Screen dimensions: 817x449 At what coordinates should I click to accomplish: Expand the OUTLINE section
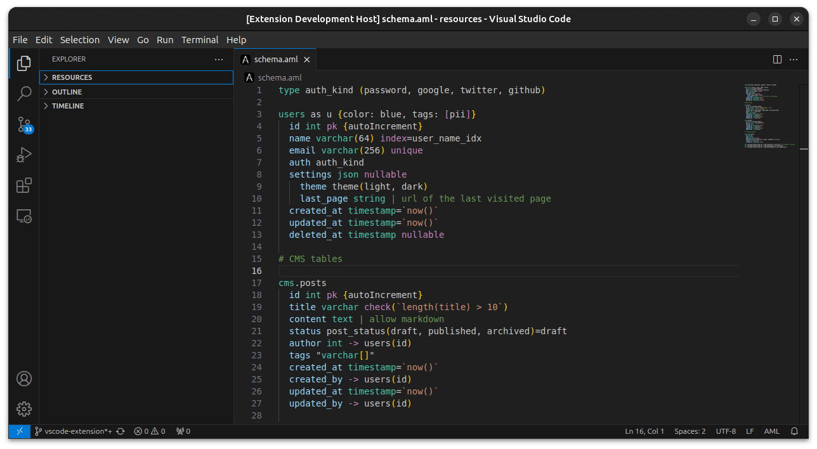coord(136,92)
